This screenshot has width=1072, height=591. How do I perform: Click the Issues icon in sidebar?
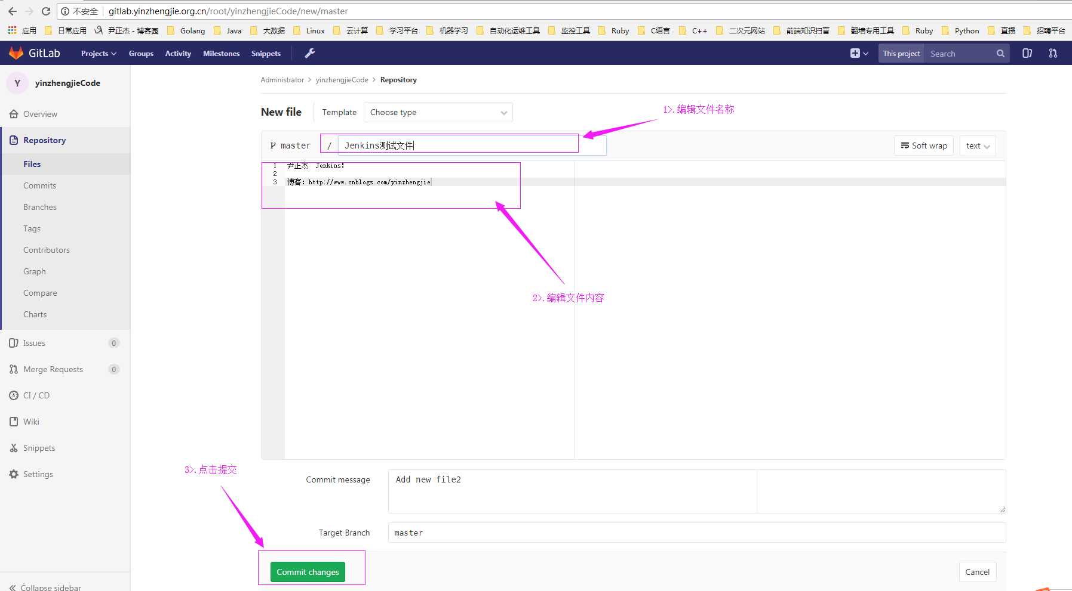pyautogui.click(x=14, y=343)
